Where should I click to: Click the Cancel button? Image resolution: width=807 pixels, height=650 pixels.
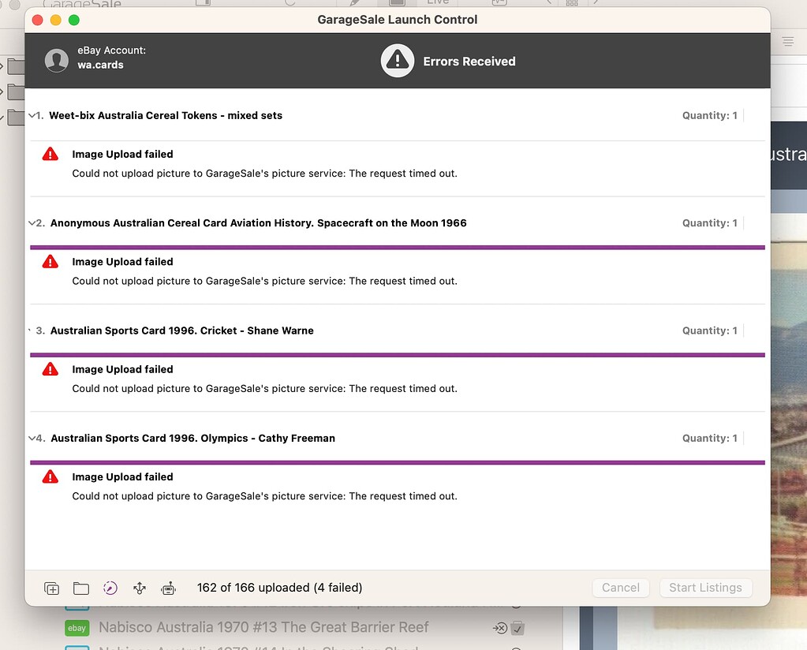[621, 588]
